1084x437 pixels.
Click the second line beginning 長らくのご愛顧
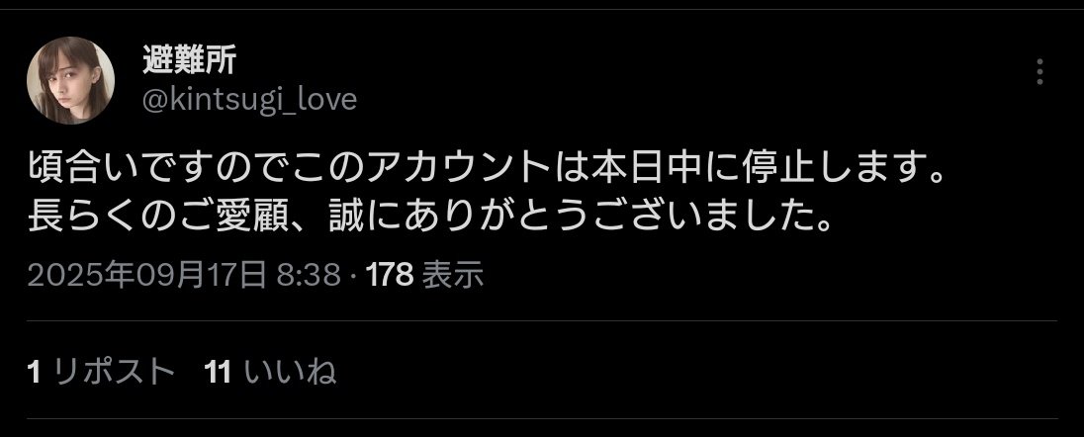pos(430,219)
